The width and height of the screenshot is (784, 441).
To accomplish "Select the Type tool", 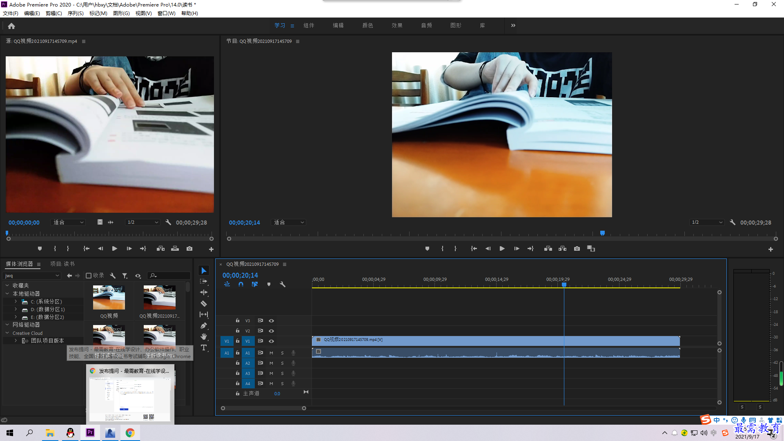I will pos(204,347).
